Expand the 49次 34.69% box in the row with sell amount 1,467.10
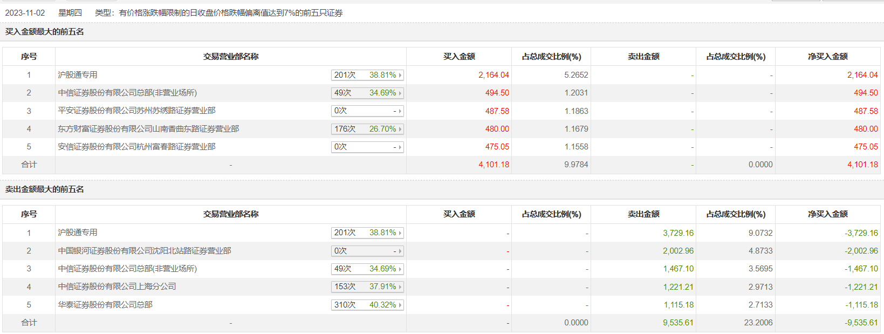 tap(367, 269)
